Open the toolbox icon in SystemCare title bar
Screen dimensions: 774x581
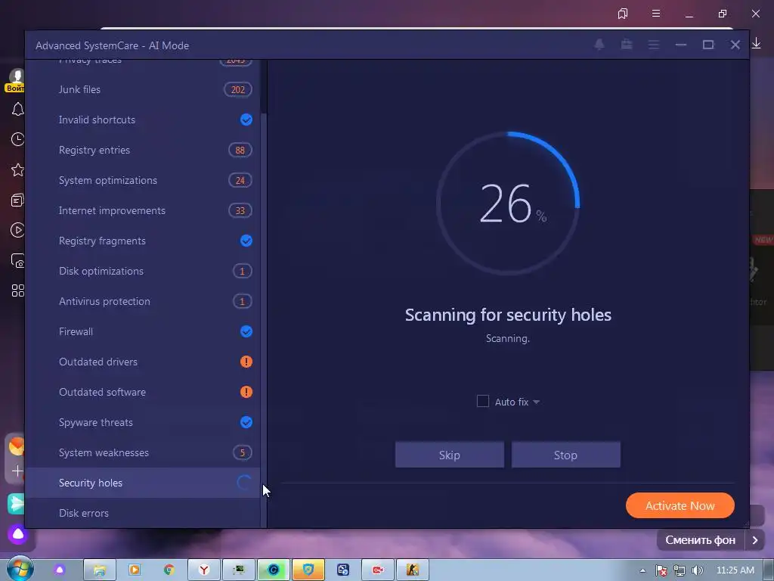pyautogui.click(x=627, y=45)
